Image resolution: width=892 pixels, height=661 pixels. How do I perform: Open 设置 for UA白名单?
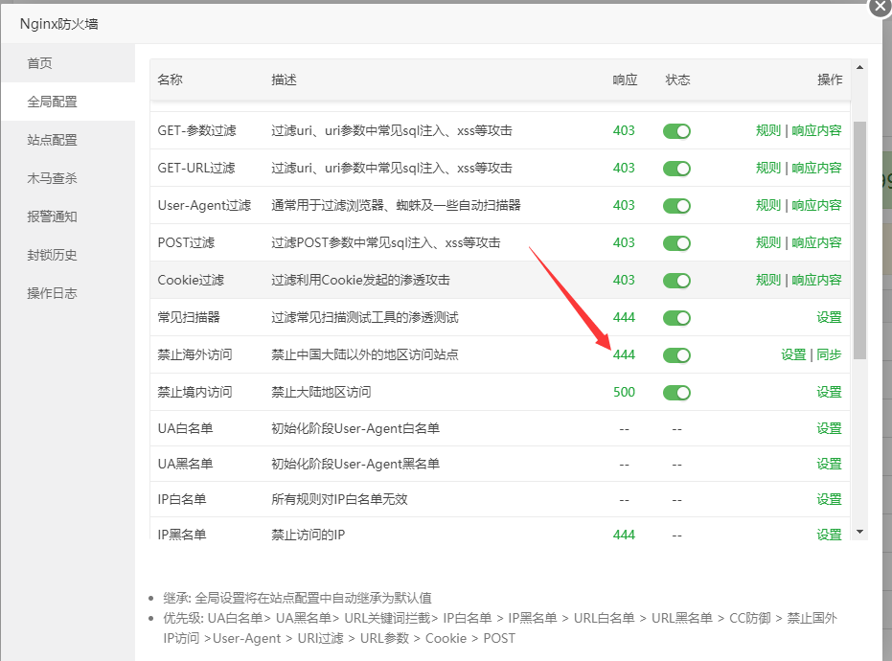tap(829, 428)
